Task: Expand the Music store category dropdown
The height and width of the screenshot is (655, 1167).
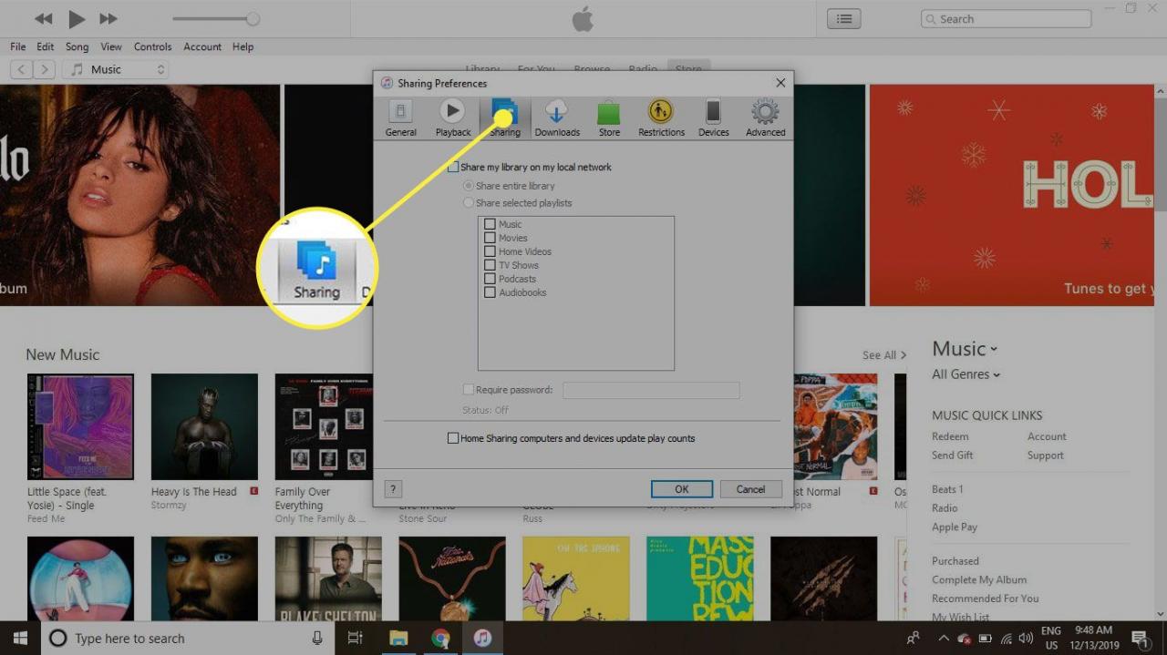Action: pos(965,349)
